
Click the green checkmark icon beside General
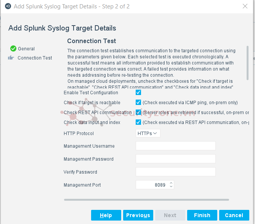click(x=13, y=48)
